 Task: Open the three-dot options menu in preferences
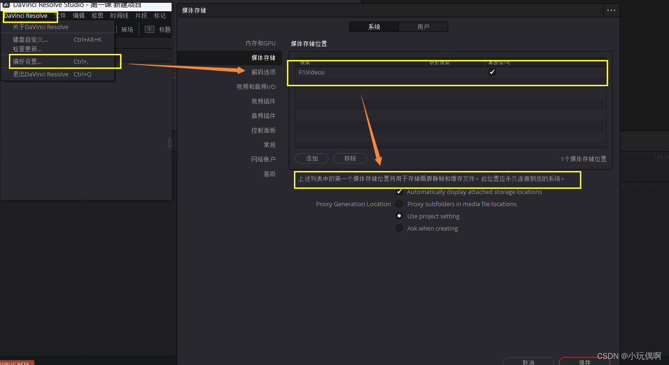[x=611, y=10]
